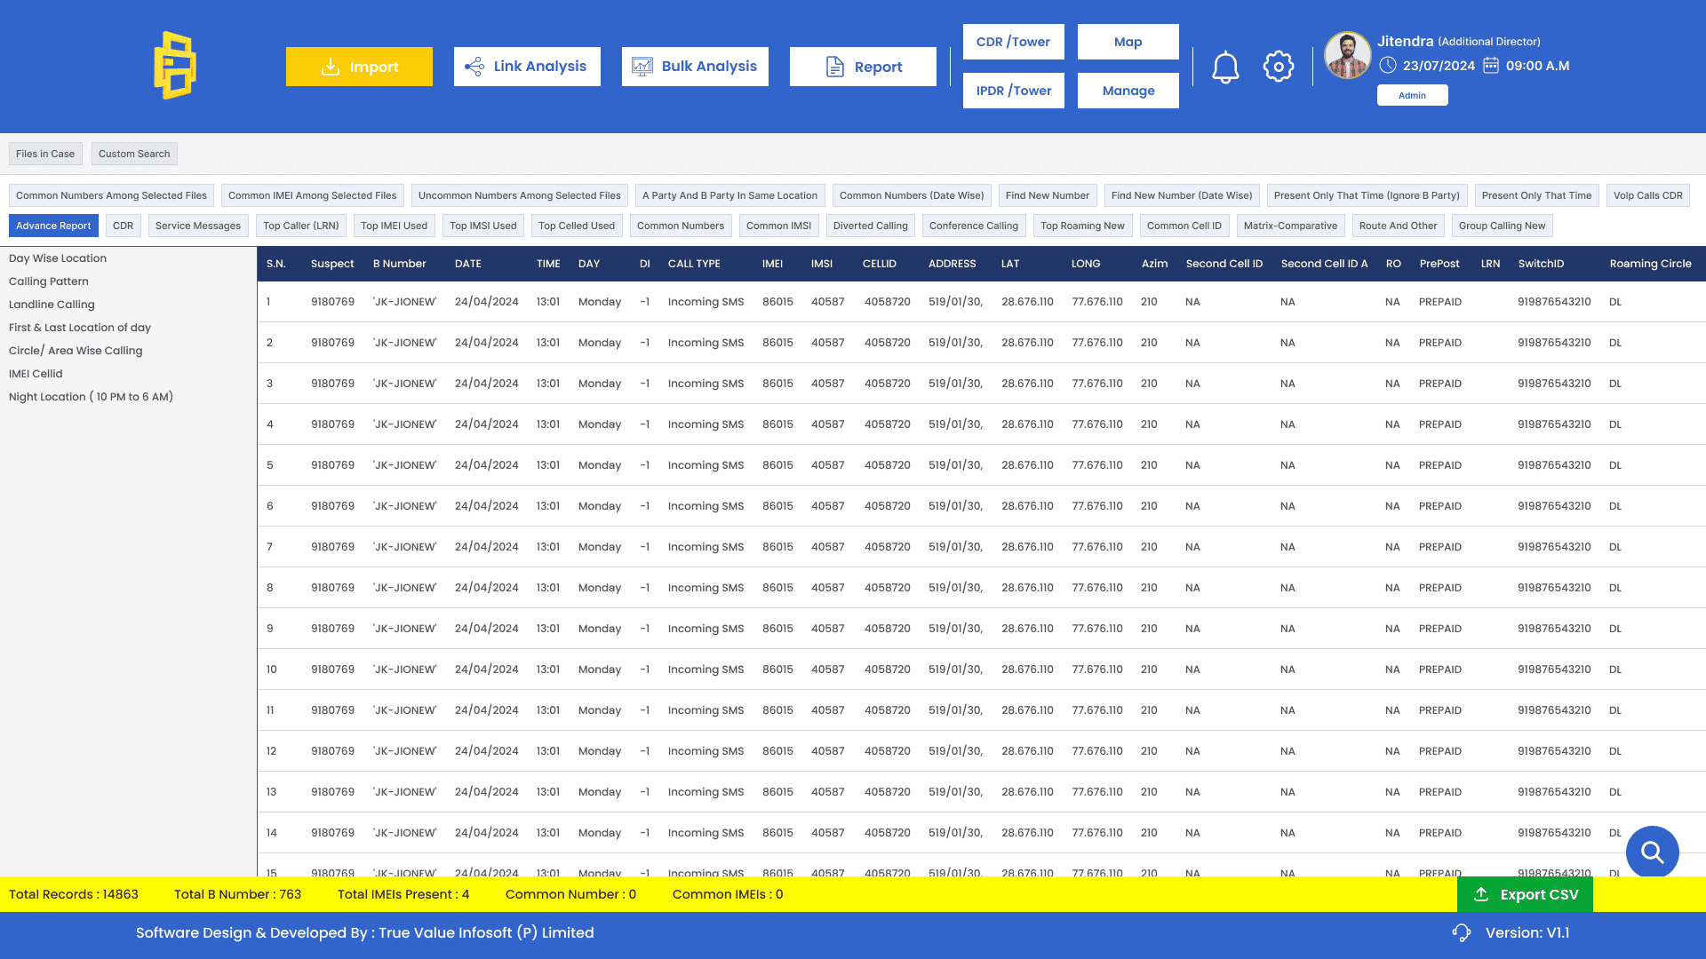
Task: Select Top Roaming New tab
Action: pyautogui.click(x=1082, y=226)
